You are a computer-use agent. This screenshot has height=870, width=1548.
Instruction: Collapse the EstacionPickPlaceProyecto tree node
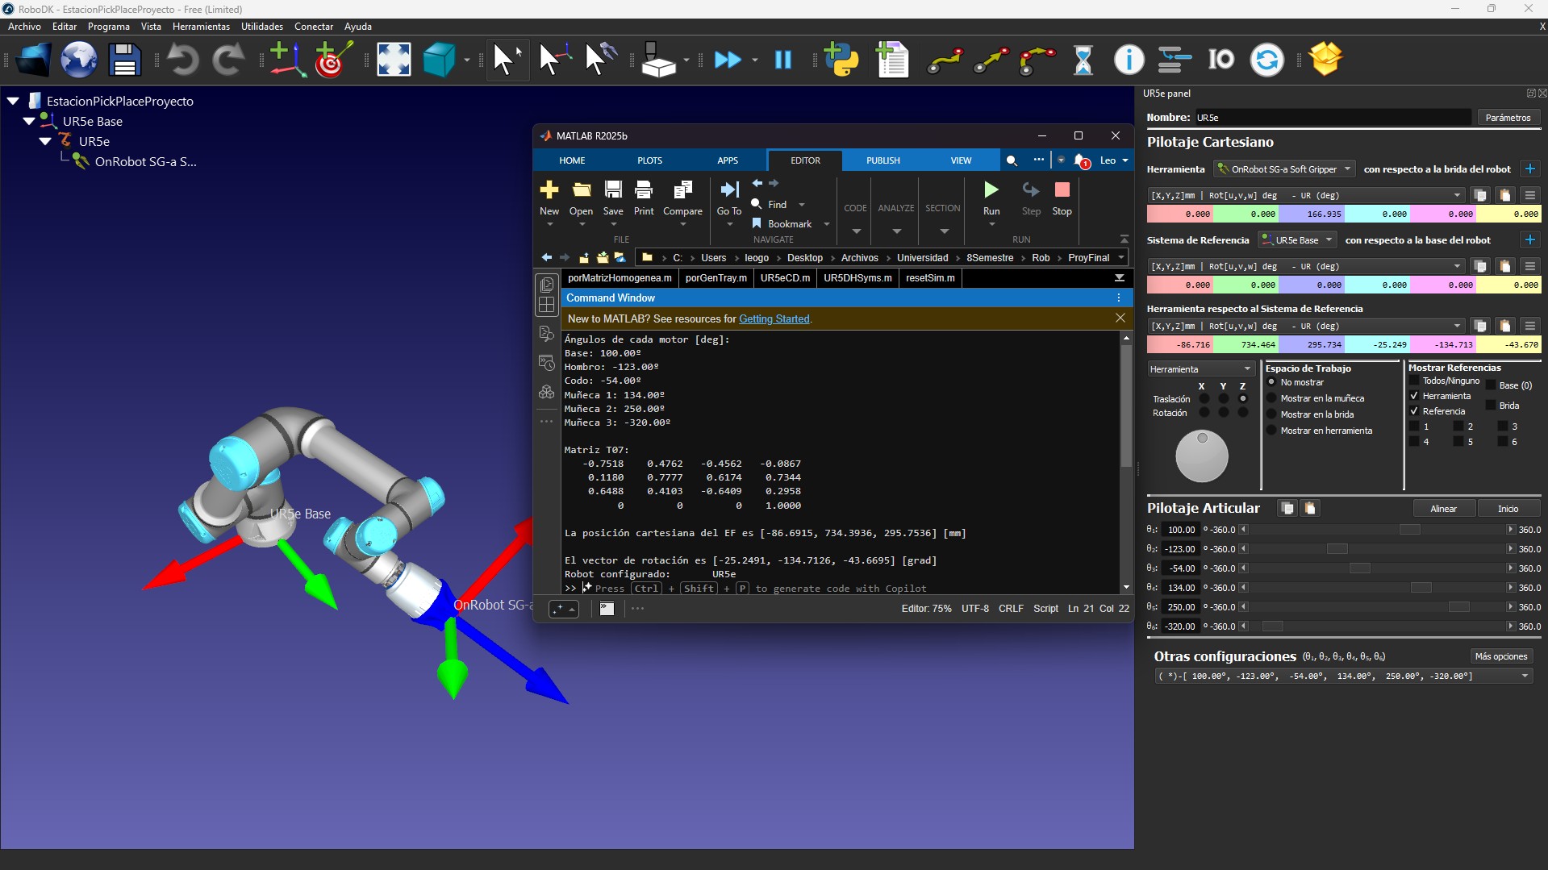13,101
